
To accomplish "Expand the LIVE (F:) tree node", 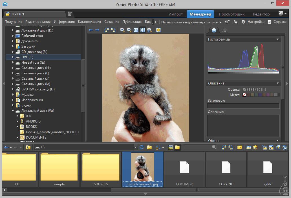I will [13, 57].
